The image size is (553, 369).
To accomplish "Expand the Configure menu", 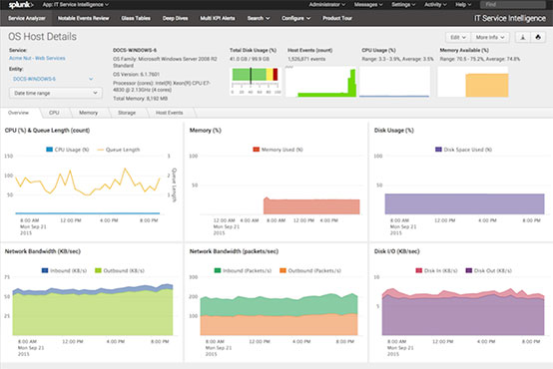I will (x=295, y=18).
